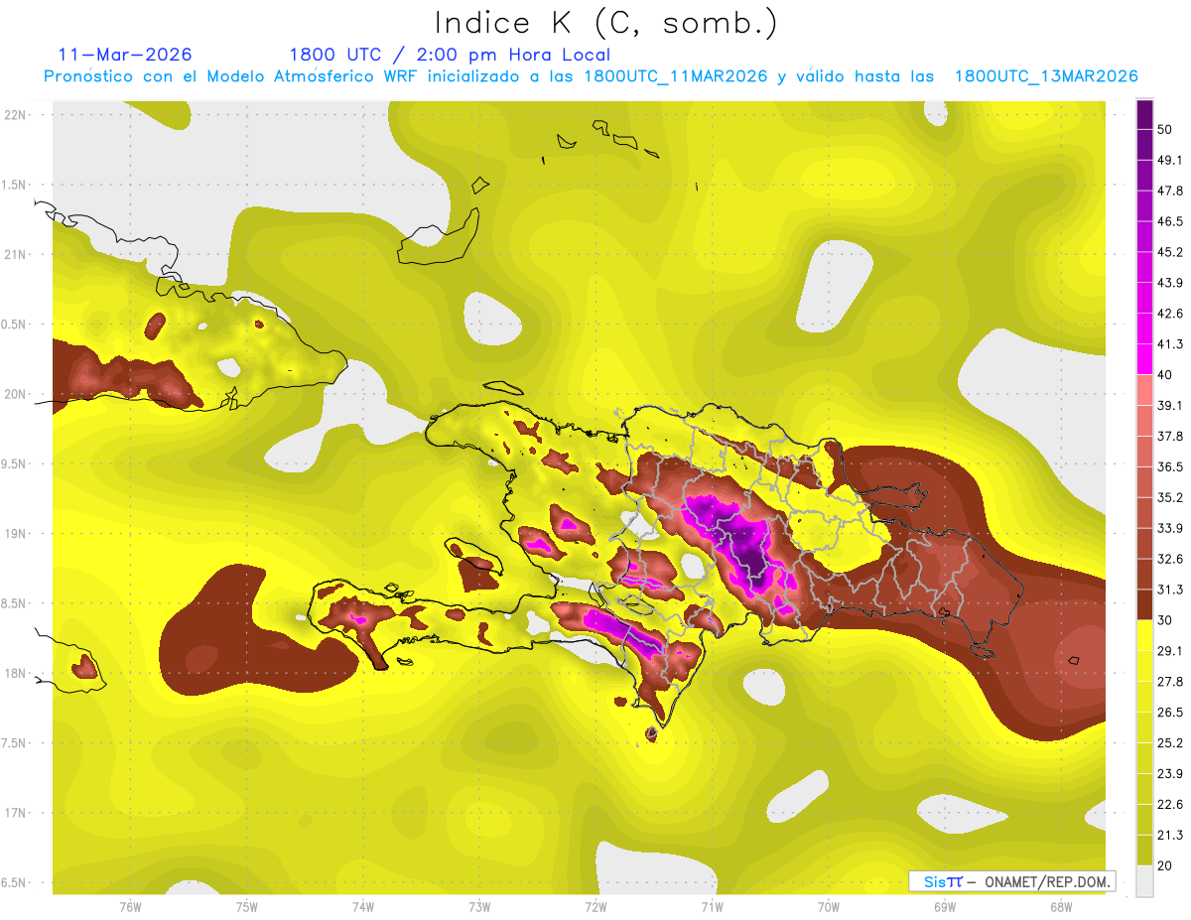
Task: Select the colorbar value "47.8"
Action: tap(1170, 191)
